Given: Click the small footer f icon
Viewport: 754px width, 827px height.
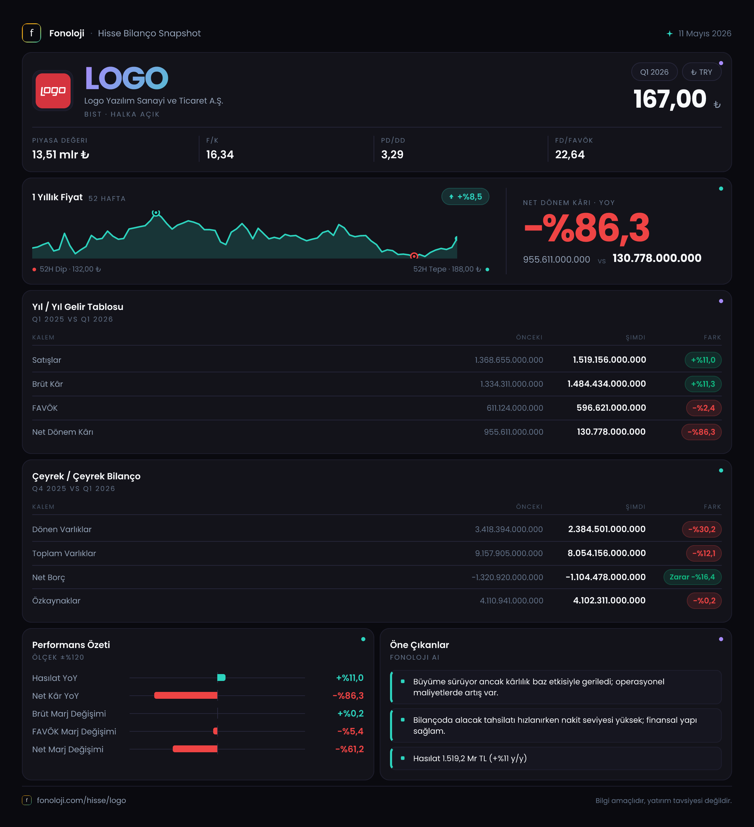Looking at the screenshot, I should click(x=27, y=800).
